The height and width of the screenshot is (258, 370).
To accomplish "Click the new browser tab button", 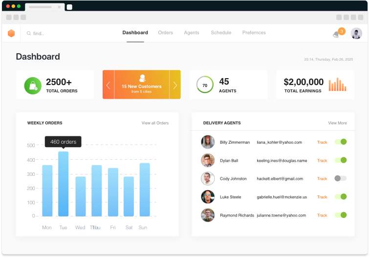I will pyautogui.click(x=69, y=7).
